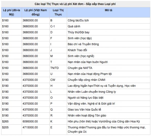Screen dimensions: 152x136
Task: Select visa type cell 'E'
Action: coord(58,129)
